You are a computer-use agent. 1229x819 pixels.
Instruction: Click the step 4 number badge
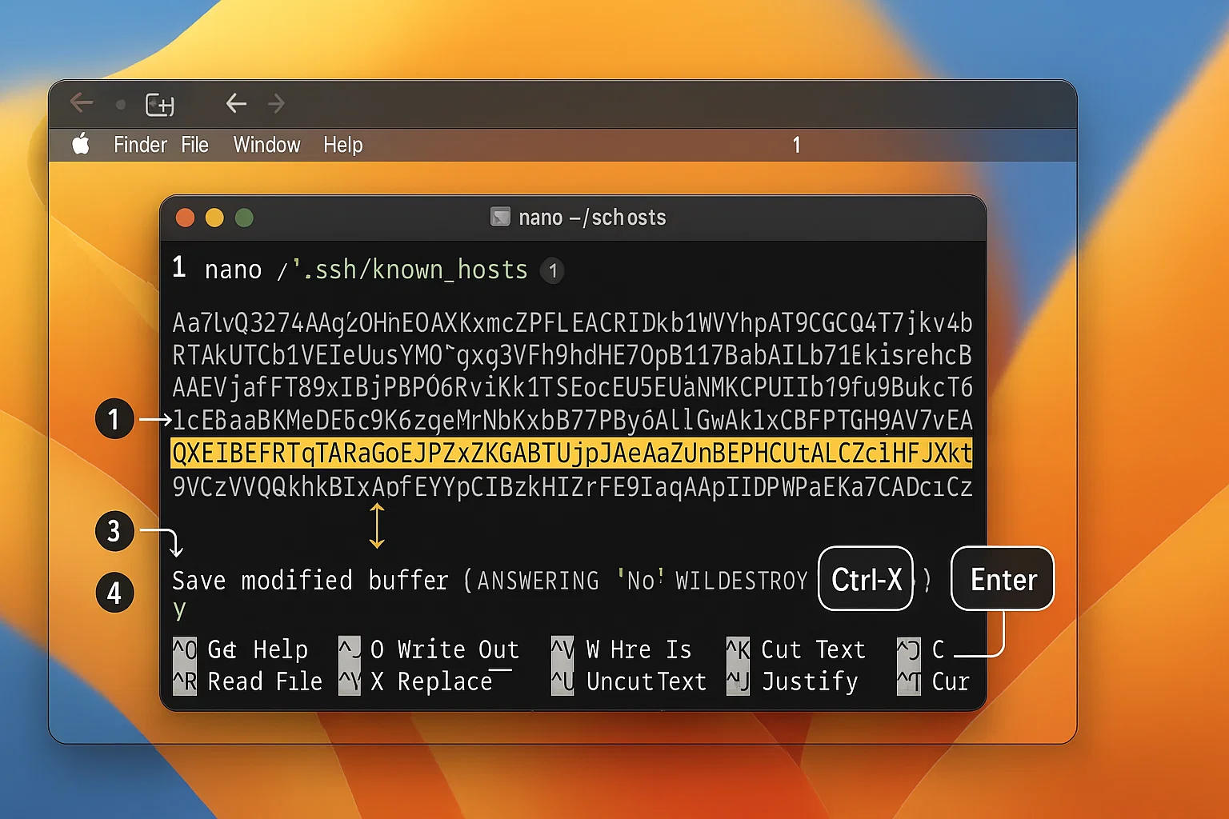[x=114, y=593]
